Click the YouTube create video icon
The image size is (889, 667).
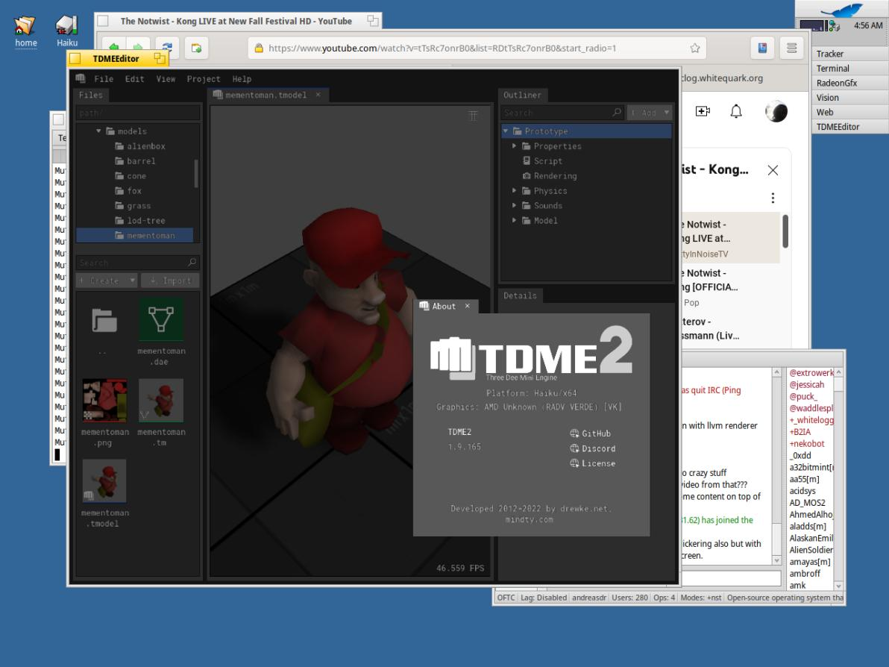coord(703,111)
